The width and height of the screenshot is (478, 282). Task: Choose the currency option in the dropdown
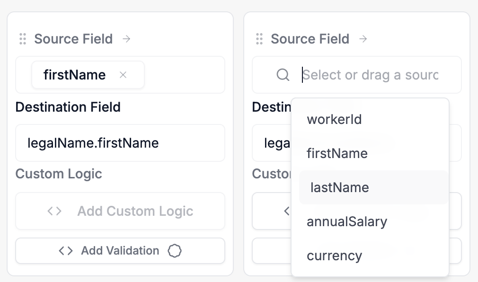pos(334,256)
